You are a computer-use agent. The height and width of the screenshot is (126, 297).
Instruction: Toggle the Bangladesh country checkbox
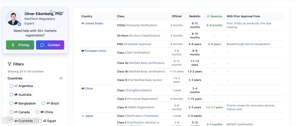[11, 104]
